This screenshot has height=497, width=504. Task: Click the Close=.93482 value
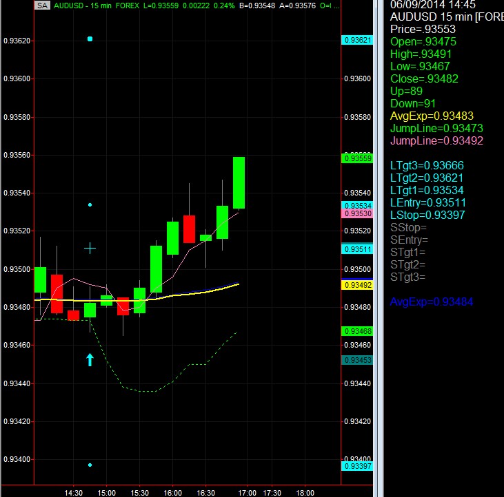tap(424, 78)
